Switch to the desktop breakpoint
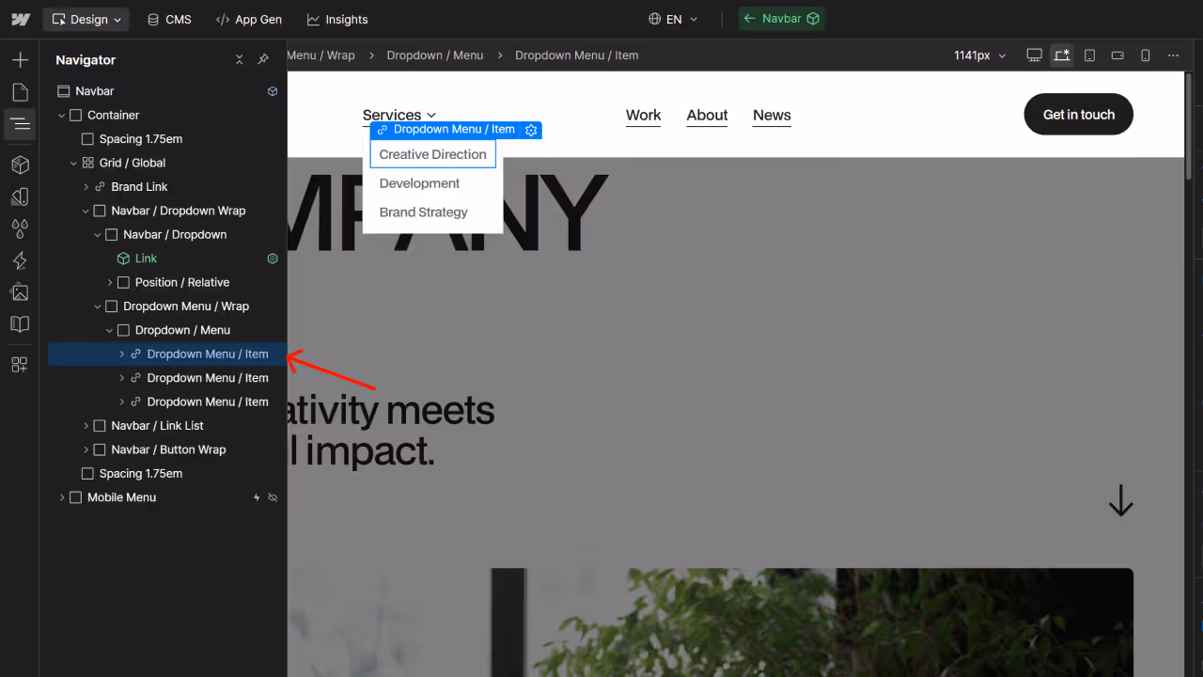 pyautogui.click(x=1034, y=55)
